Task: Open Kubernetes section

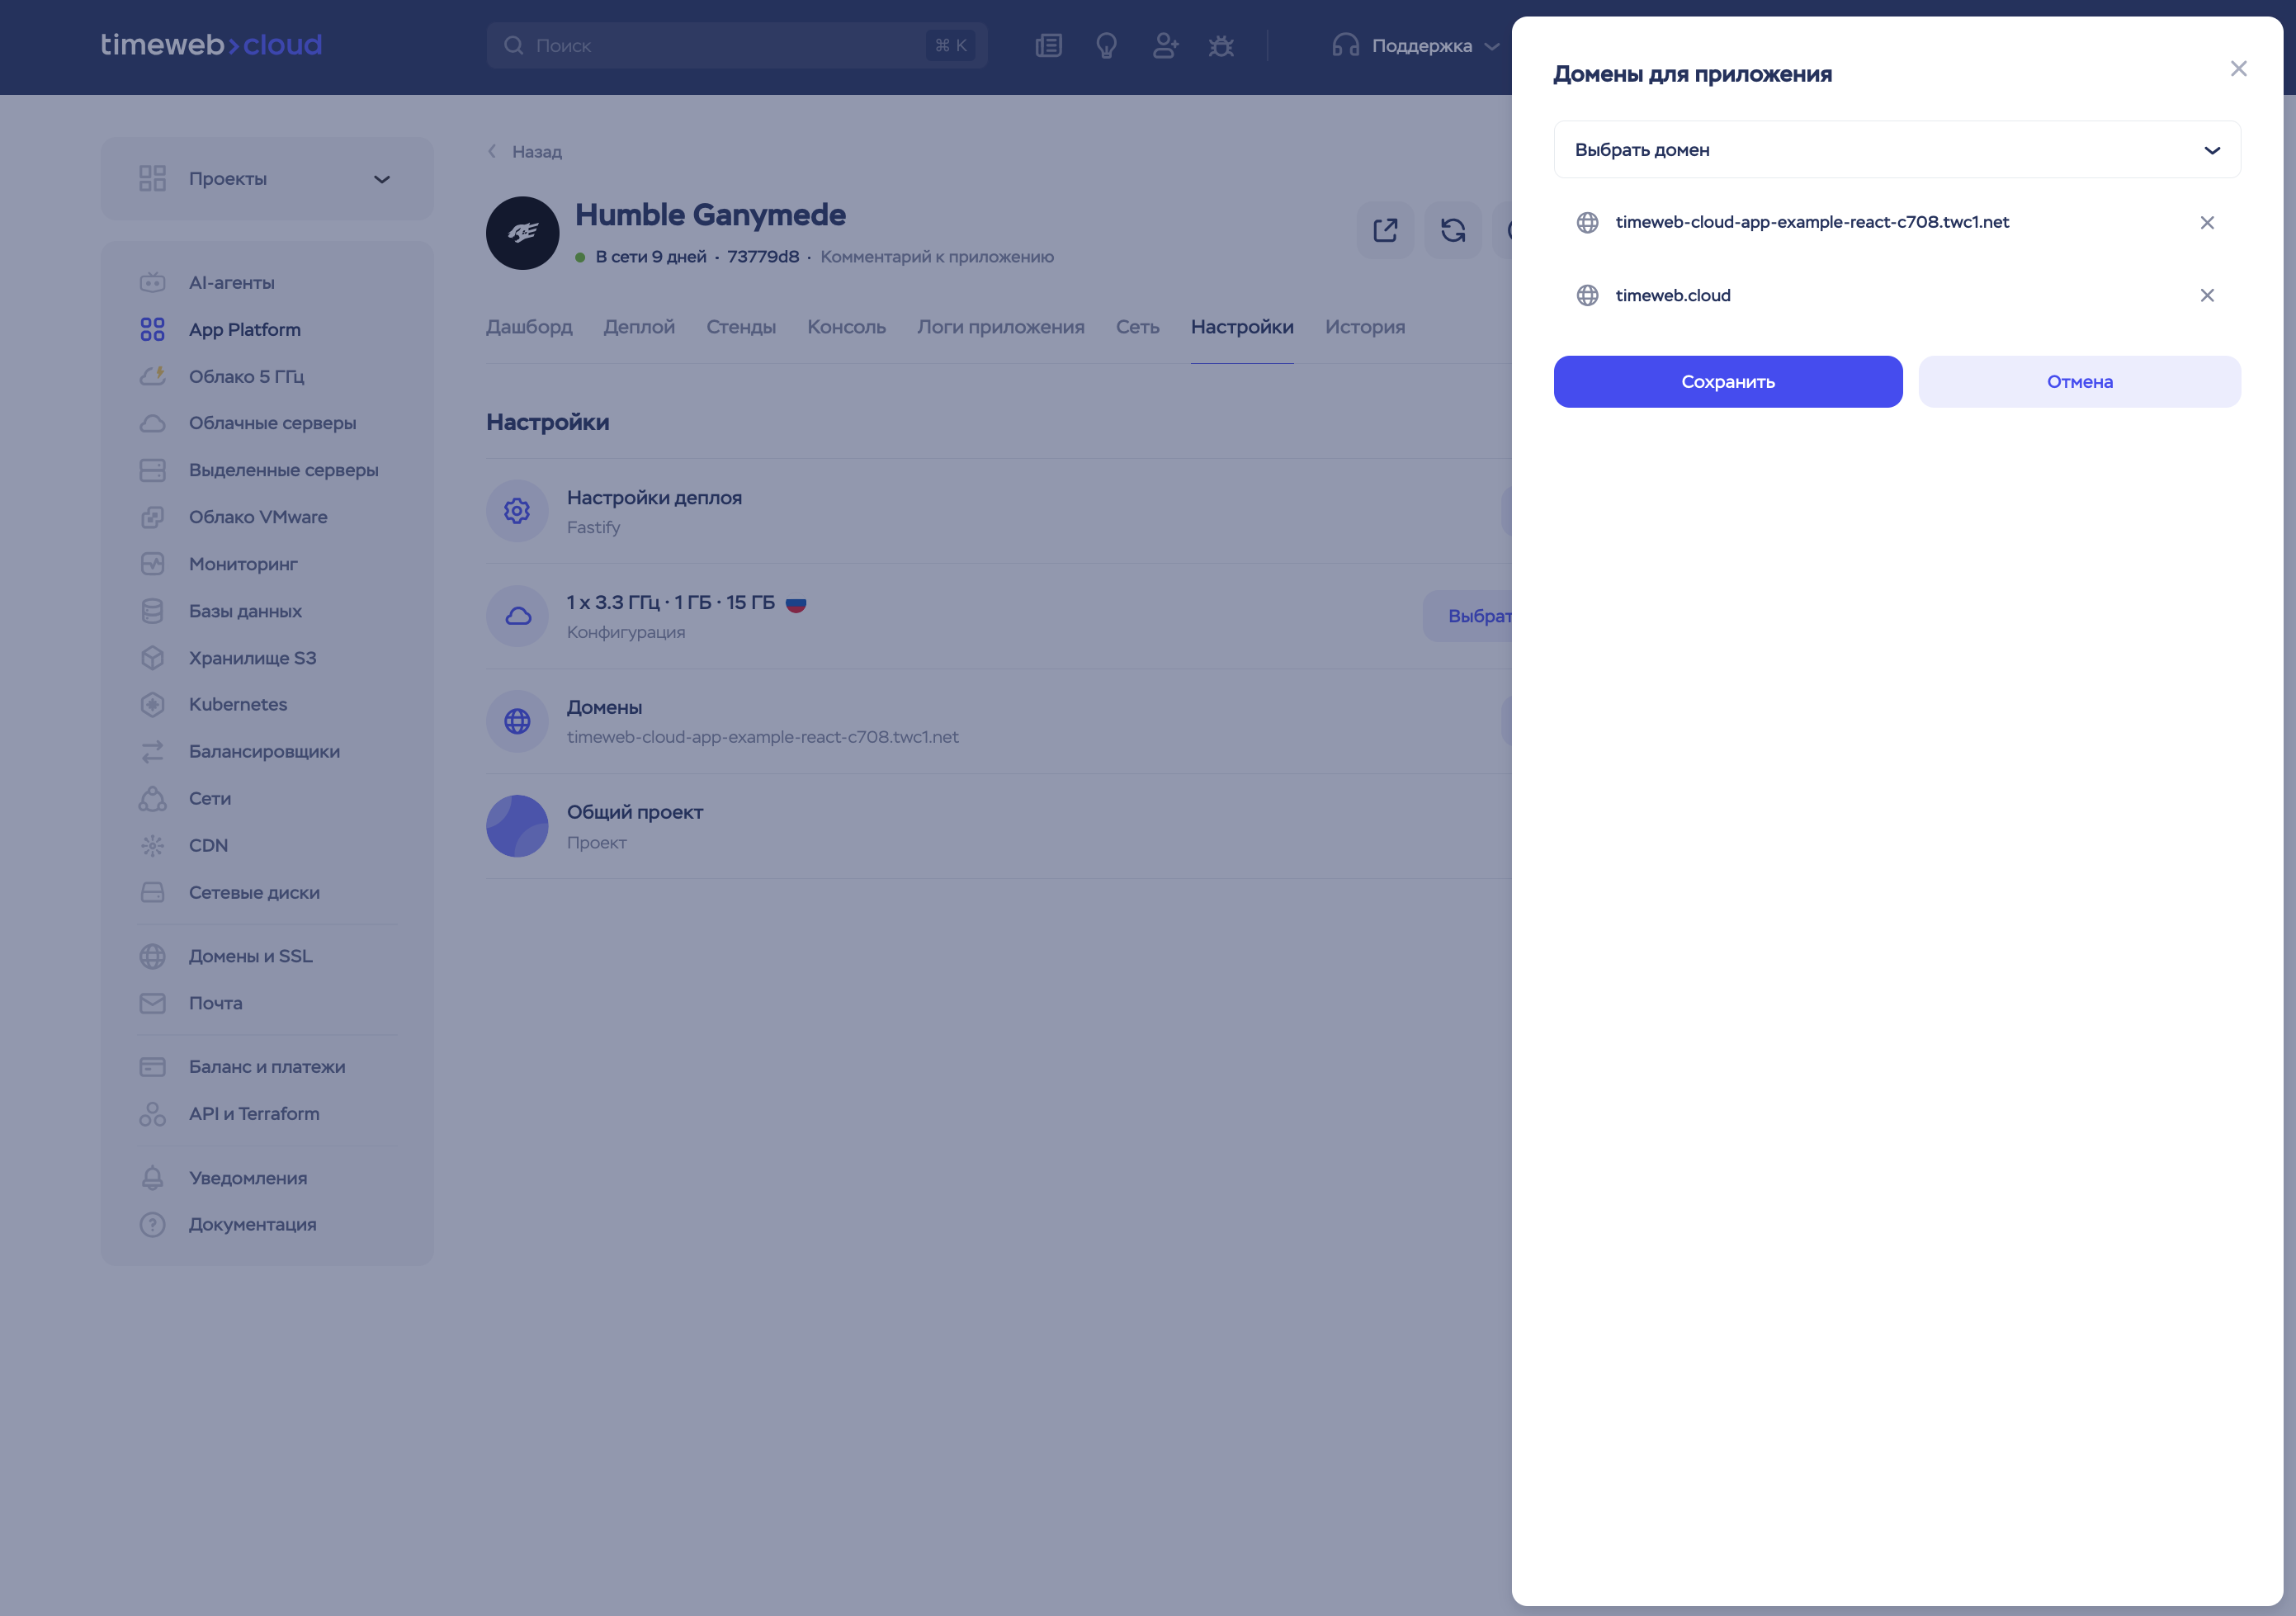Action: pos(238,705)
